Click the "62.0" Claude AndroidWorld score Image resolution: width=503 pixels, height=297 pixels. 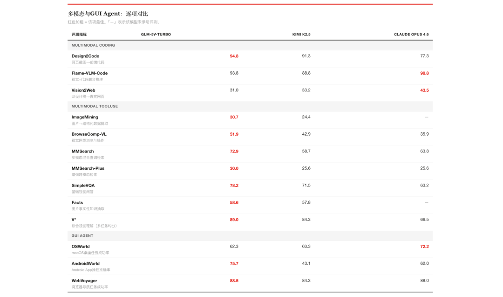(424, 263)
